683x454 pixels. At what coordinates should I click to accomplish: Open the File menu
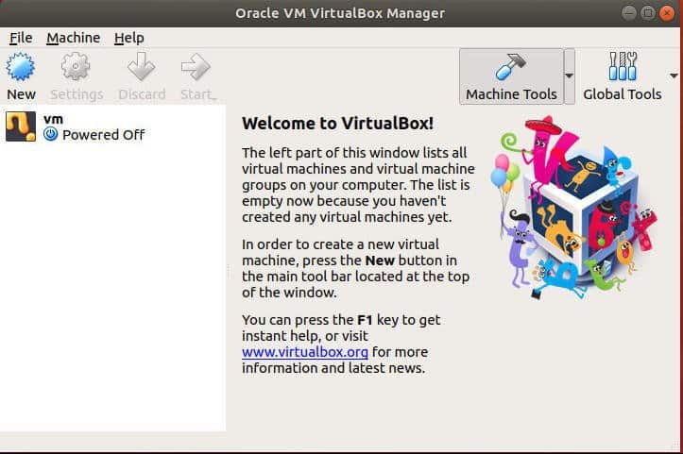(21, 38)
